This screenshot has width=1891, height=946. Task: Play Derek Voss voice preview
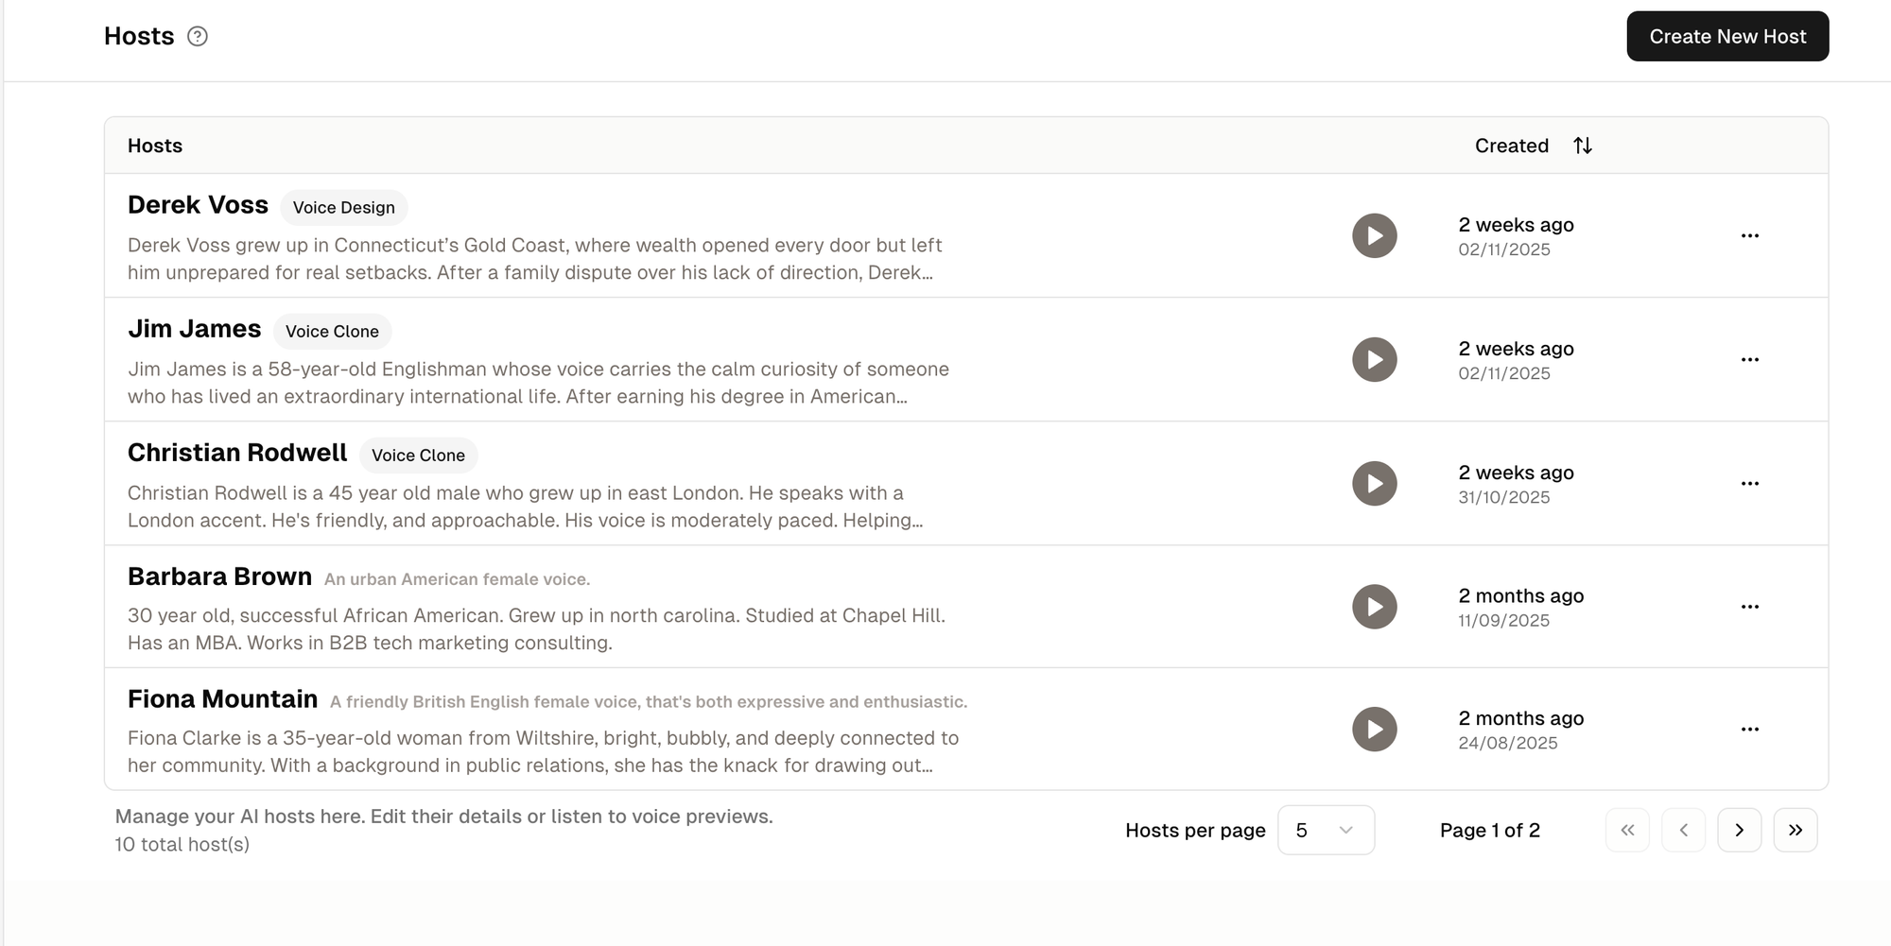coord(1374,235)
